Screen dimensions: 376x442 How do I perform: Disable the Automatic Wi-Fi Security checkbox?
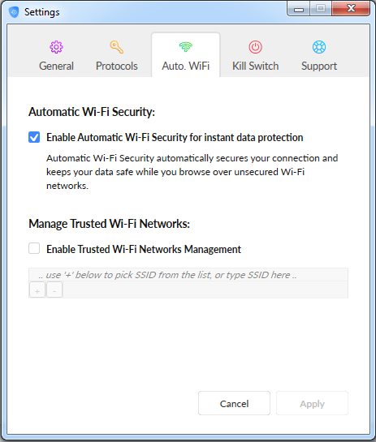[x=34, y=137]
